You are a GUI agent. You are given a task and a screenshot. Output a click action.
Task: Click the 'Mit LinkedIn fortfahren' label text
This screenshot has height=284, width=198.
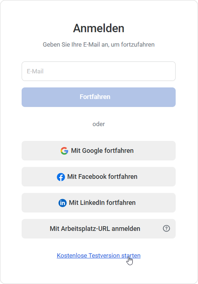tap(102, 203)
